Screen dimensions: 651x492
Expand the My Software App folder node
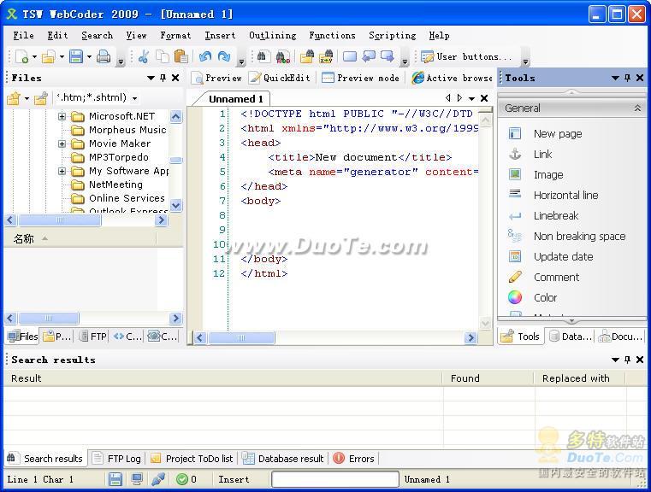62,171
